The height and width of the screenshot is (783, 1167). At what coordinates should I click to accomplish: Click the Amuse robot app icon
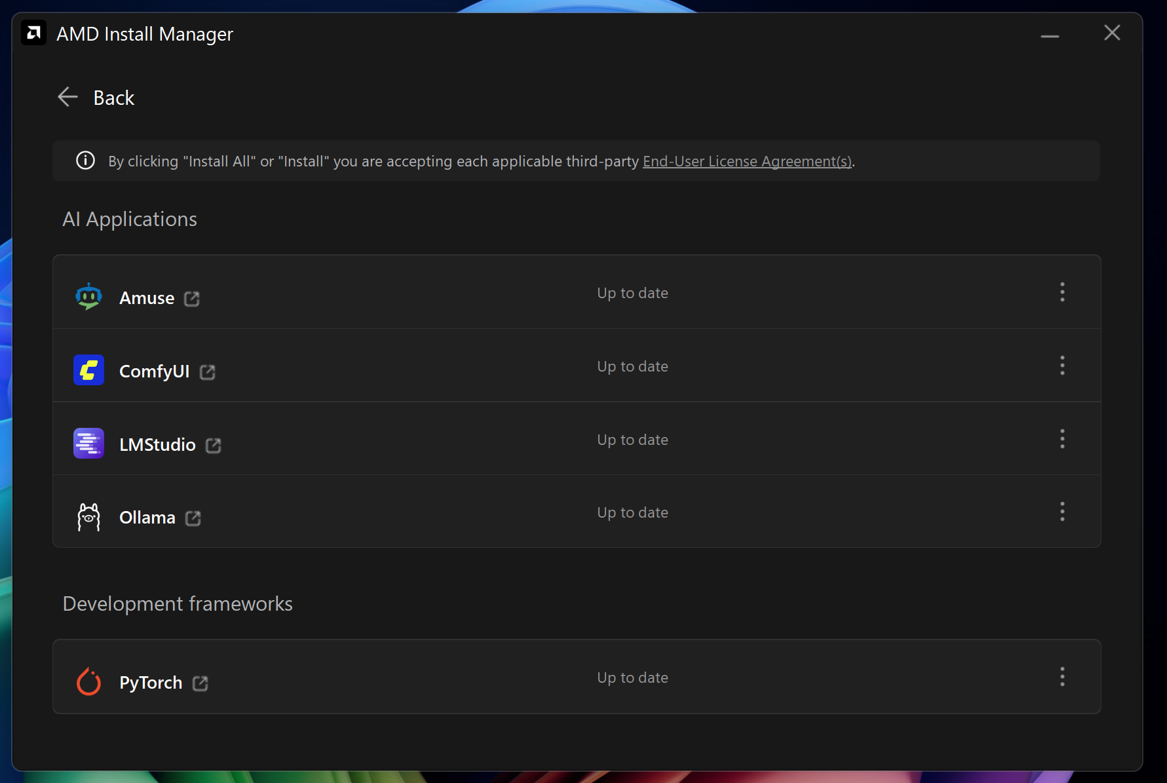[x=88, y=297]
